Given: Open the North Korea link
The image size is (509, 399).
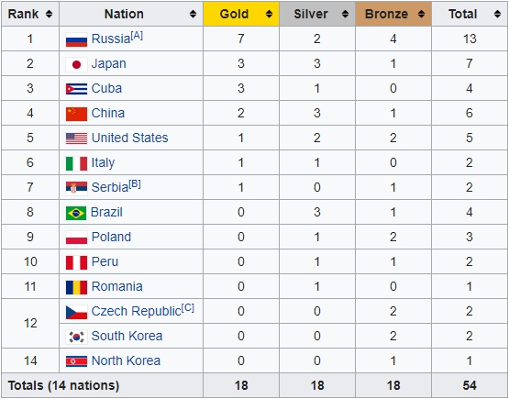Looking at the screenshot, I should 126,360.
